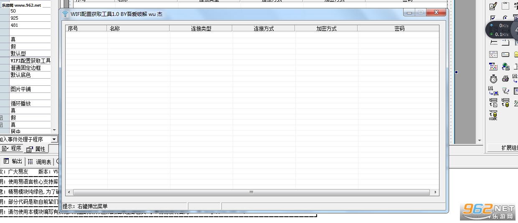Image resolution: width=518 pixels, height=223 pixels.
Task: Select the ruler scrollbar component icon
Action: (x=493, y=43)
